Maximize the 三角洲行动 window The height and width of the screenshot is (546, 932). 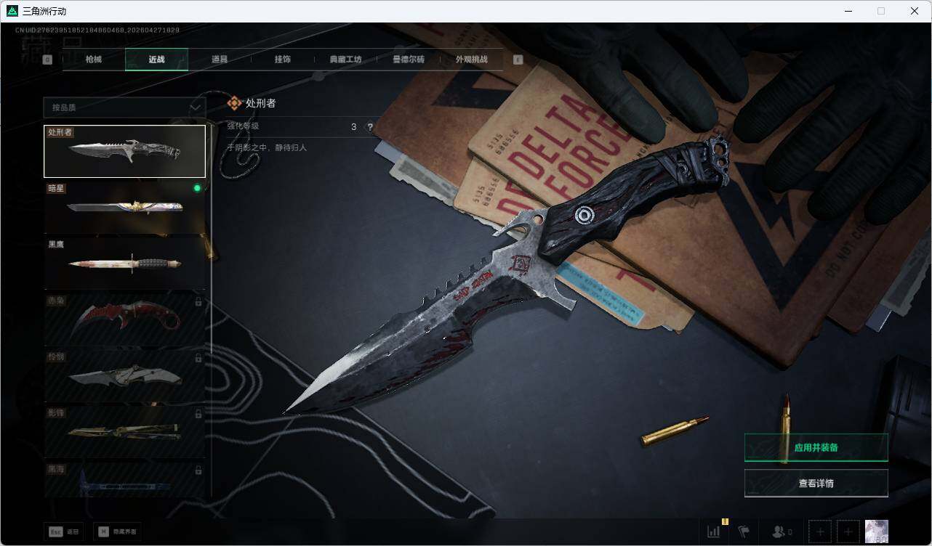pyautogui.click(x=881, y=11)
